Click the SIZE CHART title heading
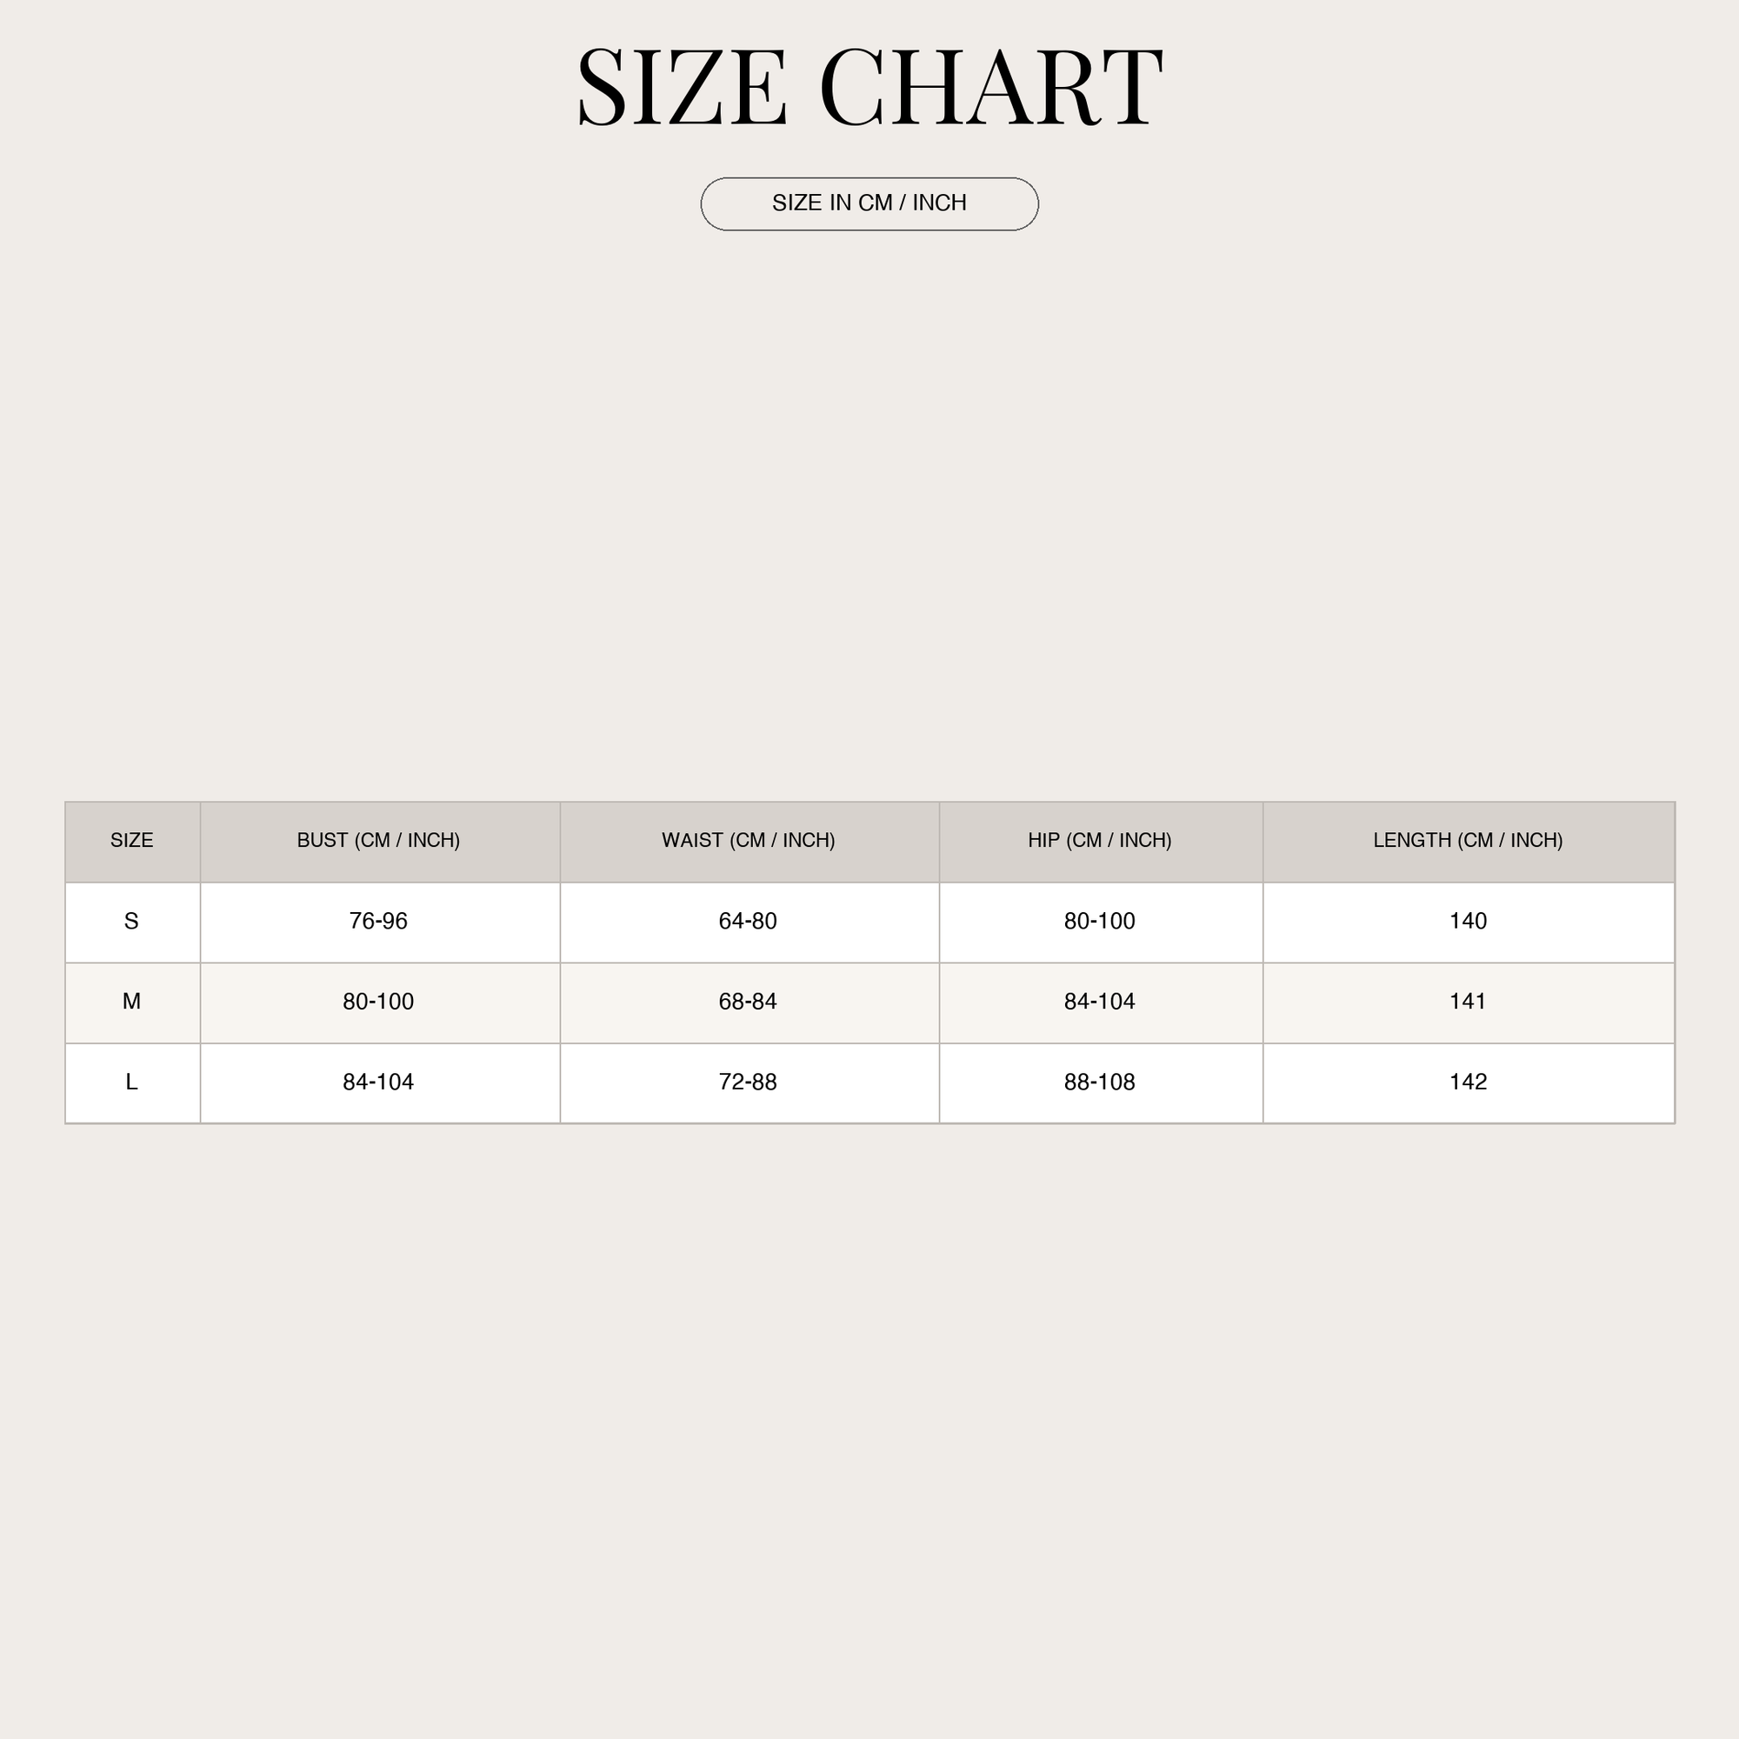 [869, 87]
